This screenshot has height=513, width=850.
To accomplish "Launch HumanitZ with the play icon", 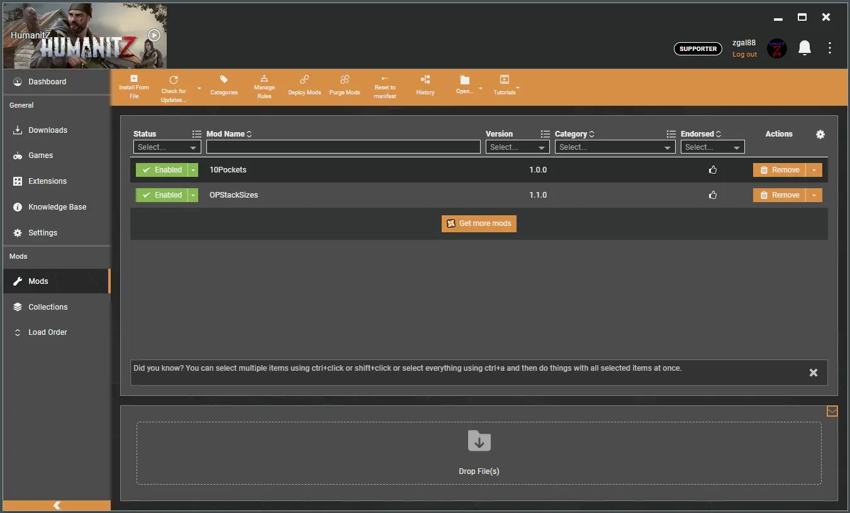I will click(154, 35).
